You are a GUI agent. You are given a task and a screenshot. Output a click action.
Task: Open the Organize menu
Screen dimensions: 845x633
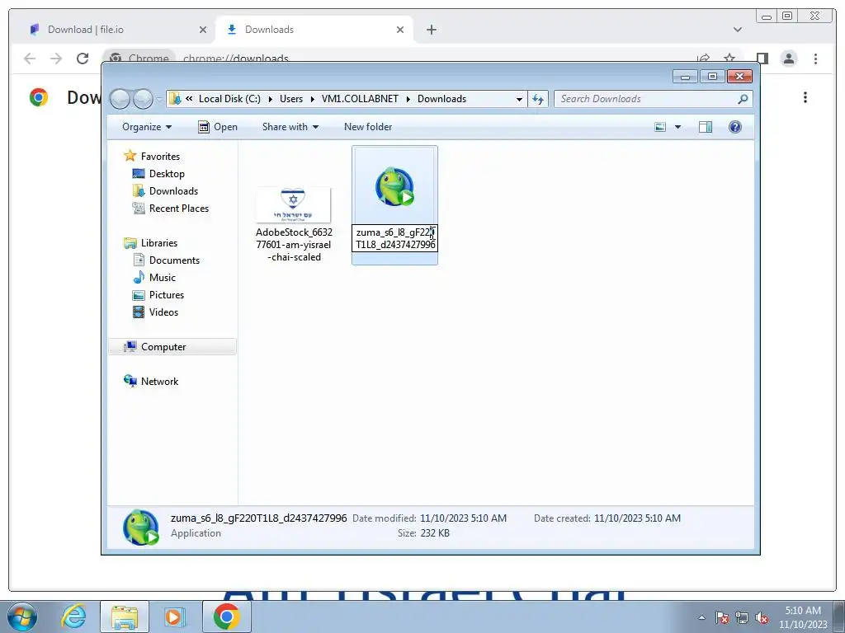[x=147, y=127]
